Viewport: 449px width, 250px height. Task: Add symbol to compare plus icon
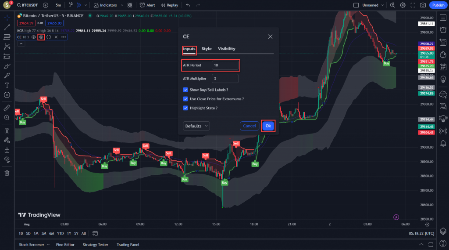click(46, 5)
